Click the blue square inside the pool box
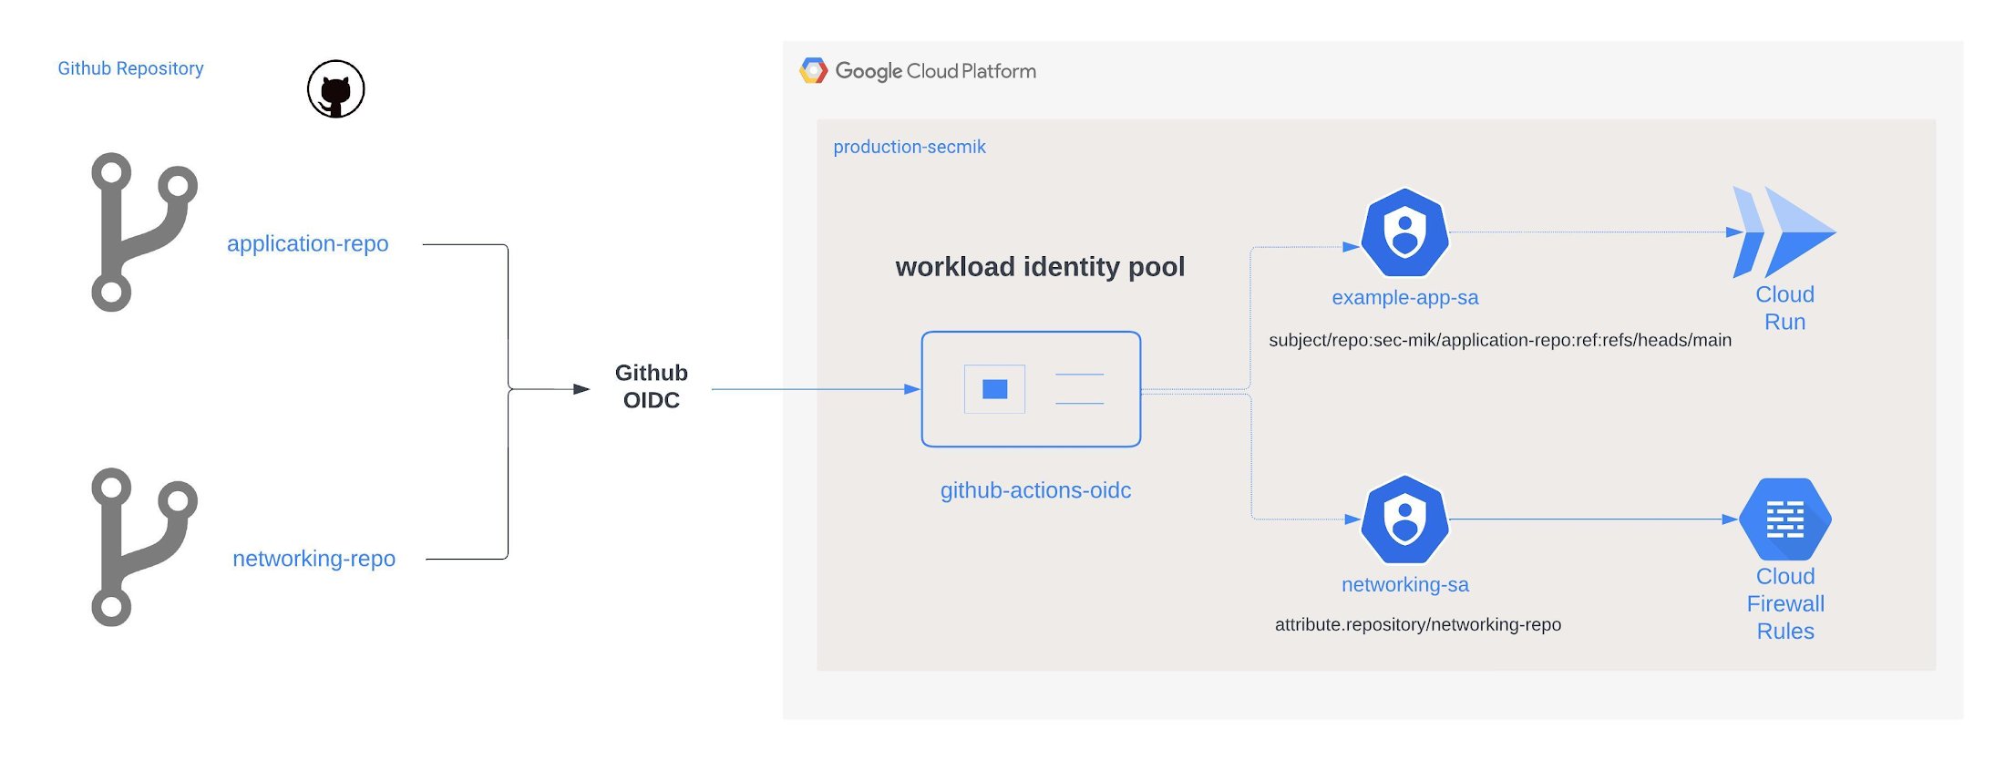2005x761 pixels. [994, 389]
